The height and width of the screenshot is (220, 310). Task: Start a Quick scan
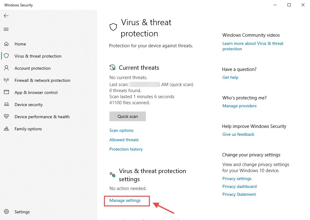(x=127, y=116)
